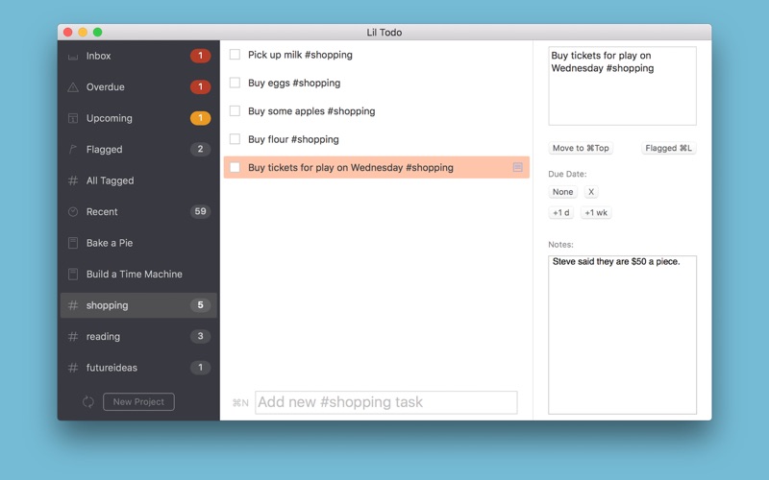Select the Pick up milk #shopping text
Image resolution: width=769 pixels, height=480 pixels.
click(x=300, y=55)
